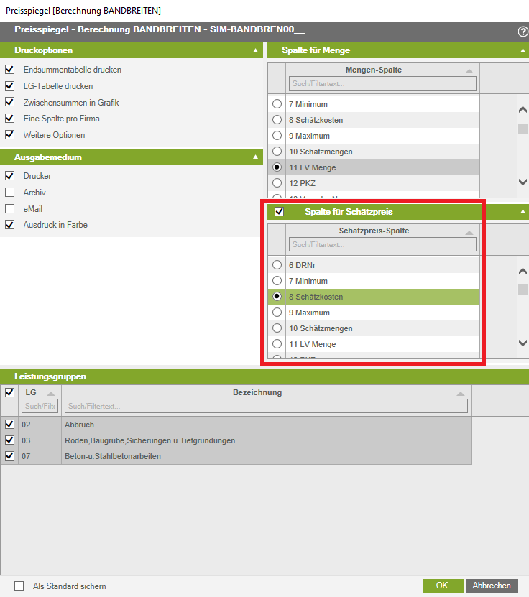
Task: Click sort arrow in Mengen-Spalte header
Action: 469,71
